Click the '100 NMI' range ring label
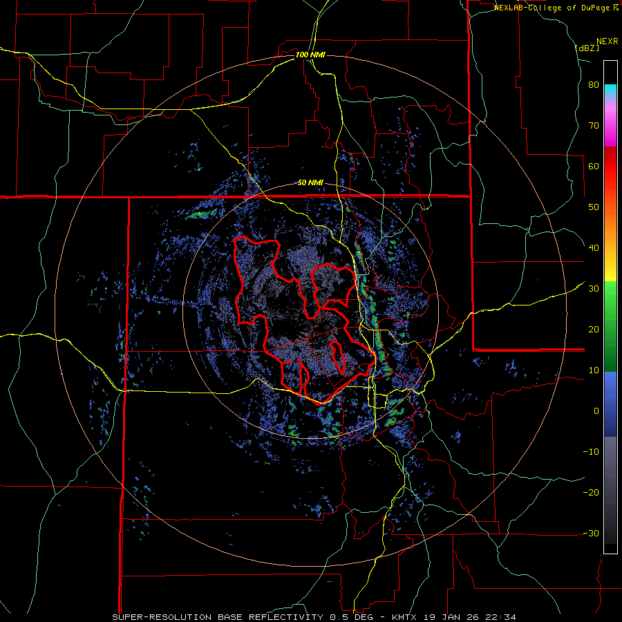This screenshot has width=622, height=622. [310, 55]
